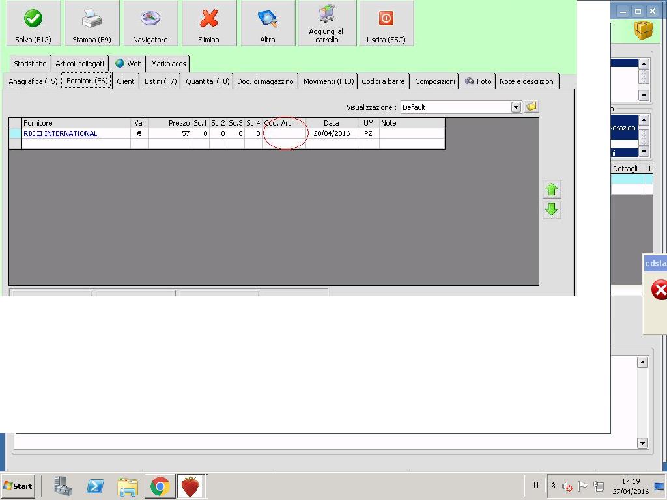Switch to the Anagrafica (F5) tab
Image resolution: width=667 pixels, height=500 pixels.
click(33, 81)
